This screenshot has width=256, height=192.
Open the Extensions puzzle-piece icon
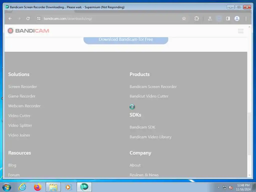196,18
